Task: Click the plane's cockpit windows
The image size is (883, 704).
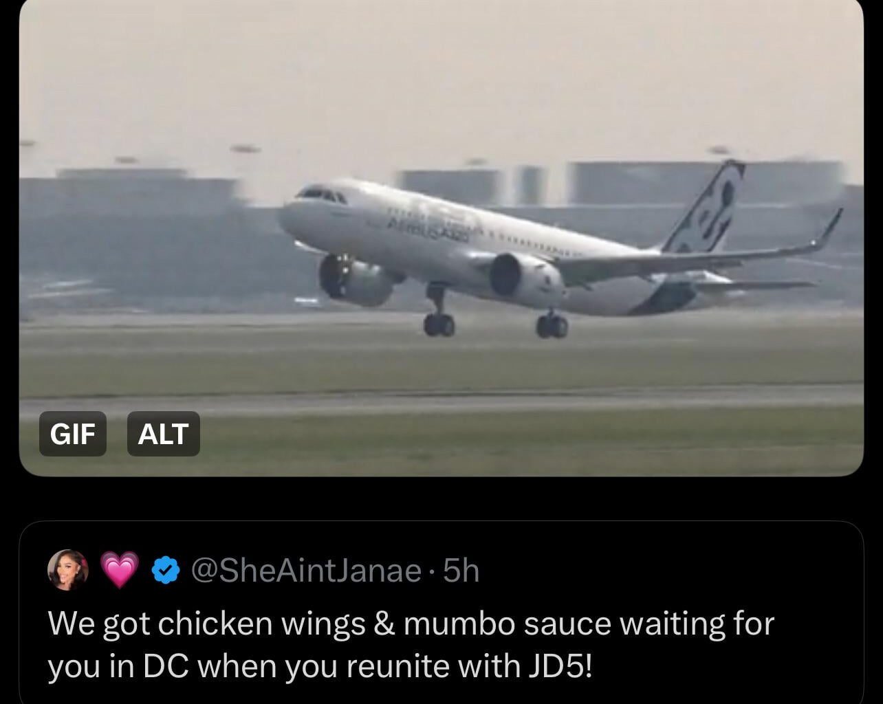Action: point(321,195)
